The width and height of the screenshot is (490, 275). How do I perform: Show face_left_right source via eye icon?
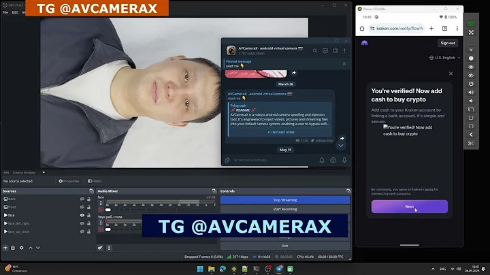(82, 223)
